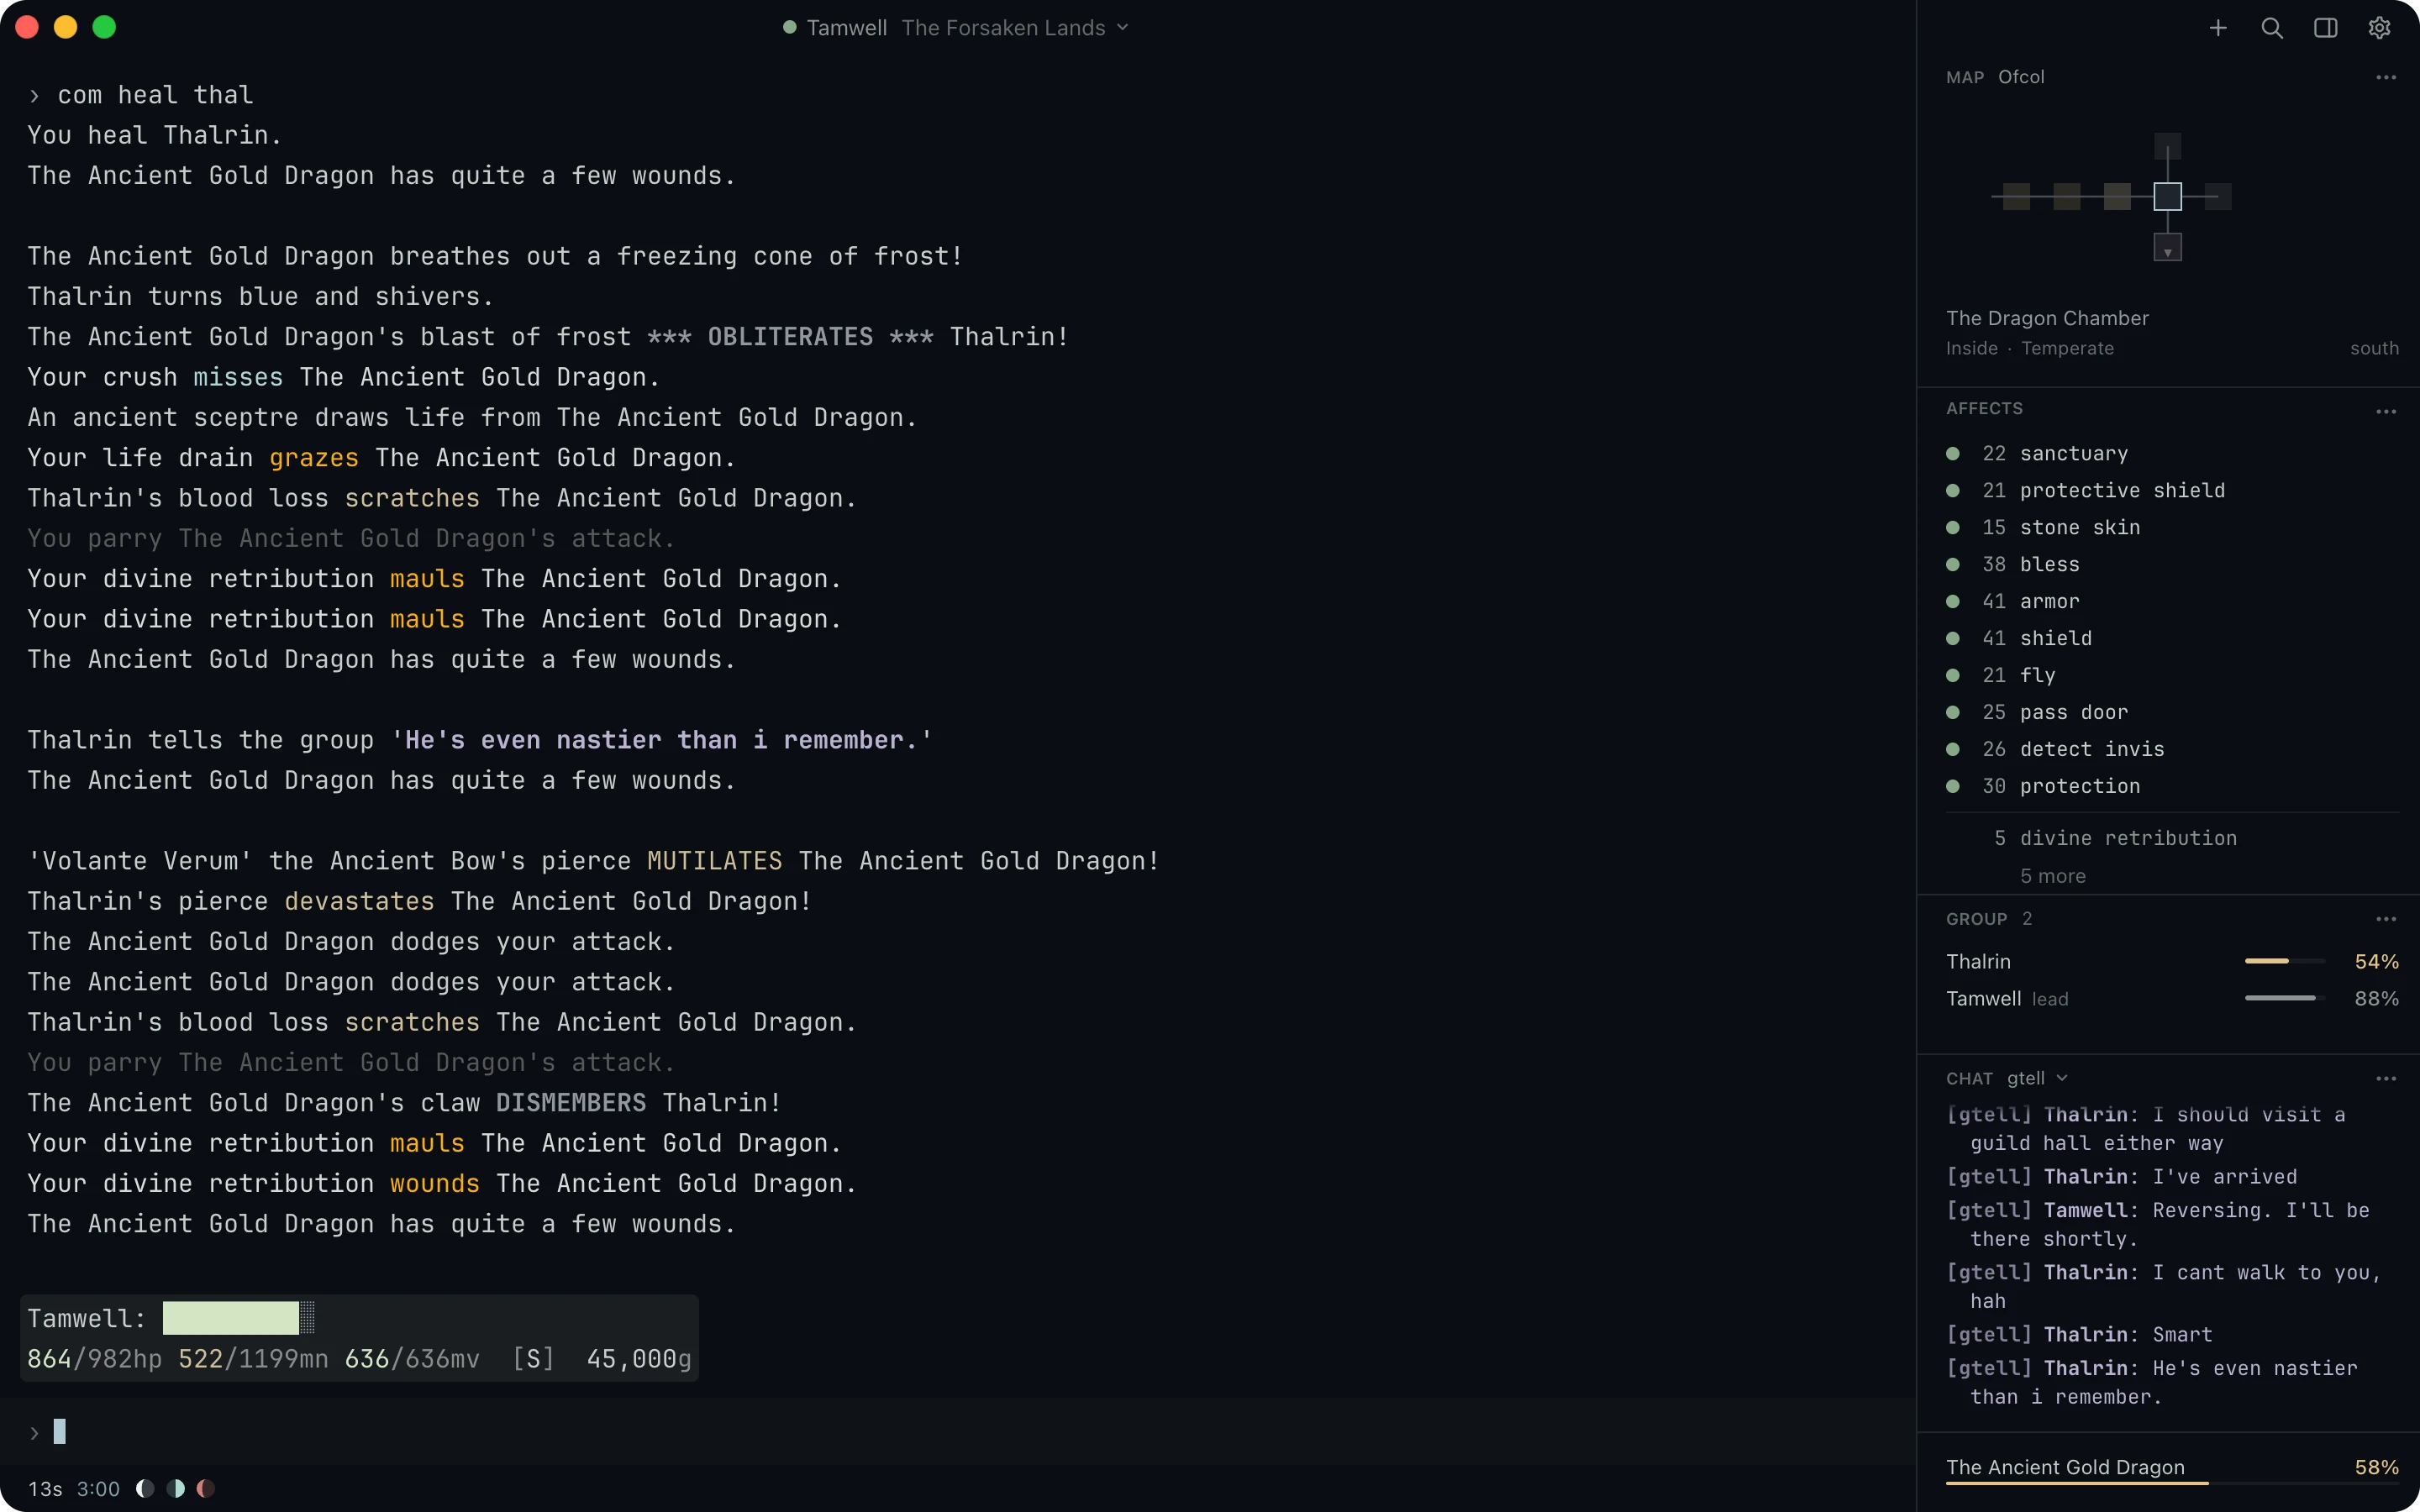Select Thalrin in the group list
The image size is (2420, 1512).
tap(2172, 961)
